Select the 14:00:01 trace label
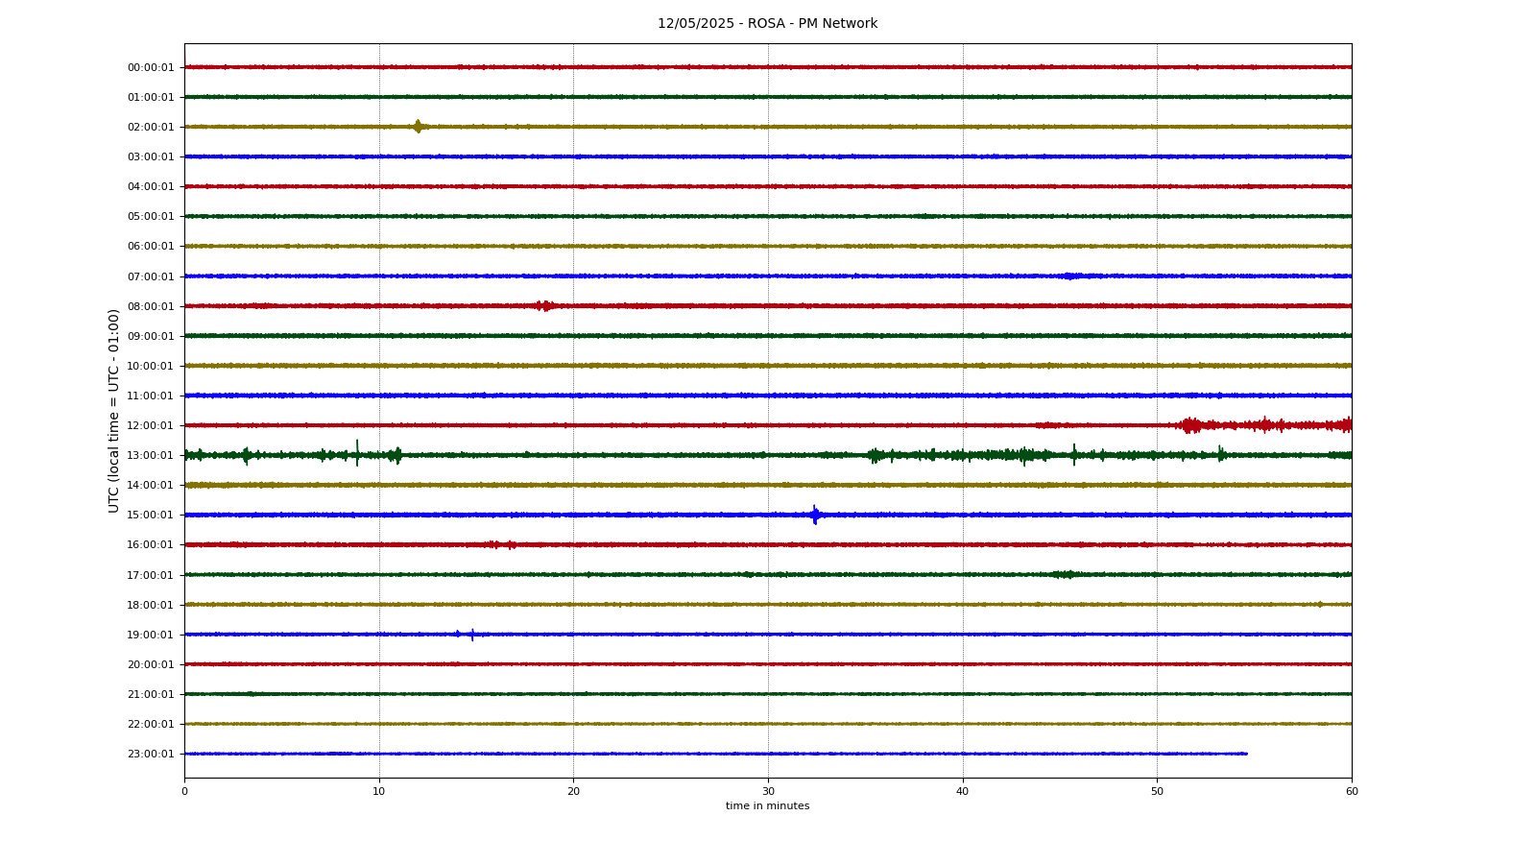This screenshot has height=864, width=1536. point(151,485)
